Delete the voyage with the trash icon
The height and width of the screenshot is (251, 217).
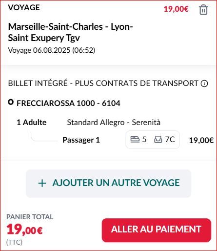click(203, 10)
